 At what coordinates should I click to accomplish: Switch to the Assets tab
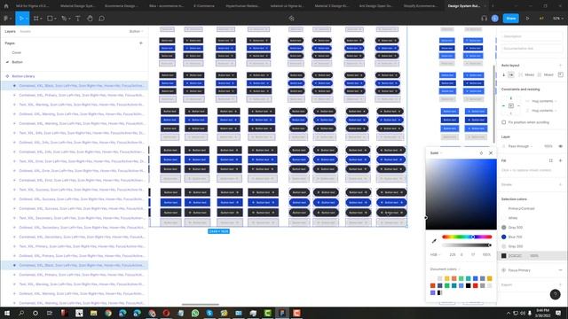(x=26, y=32)
